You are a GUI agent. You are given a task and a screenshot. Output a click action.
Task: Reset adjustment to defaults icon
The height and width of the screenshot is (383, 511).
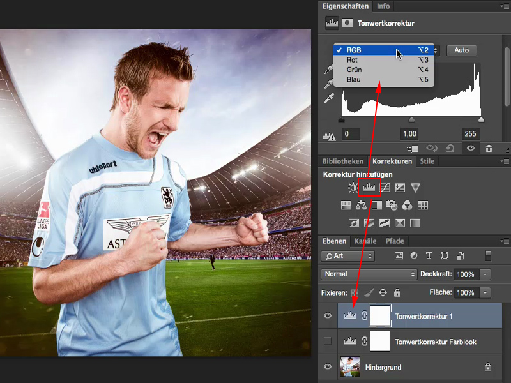click(450, 149)
